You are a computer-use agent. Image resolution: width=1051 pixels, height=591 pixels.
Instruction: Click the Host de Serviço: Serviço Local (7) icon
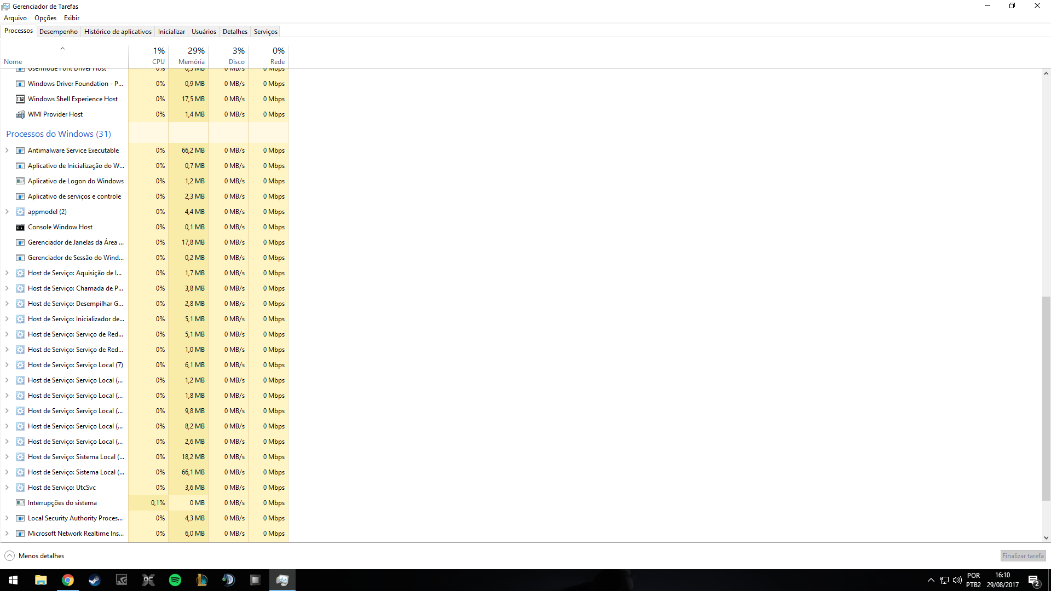(x=20, y=365)
